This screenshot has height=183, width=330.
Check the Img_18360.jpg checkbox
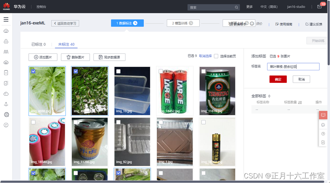203,122
